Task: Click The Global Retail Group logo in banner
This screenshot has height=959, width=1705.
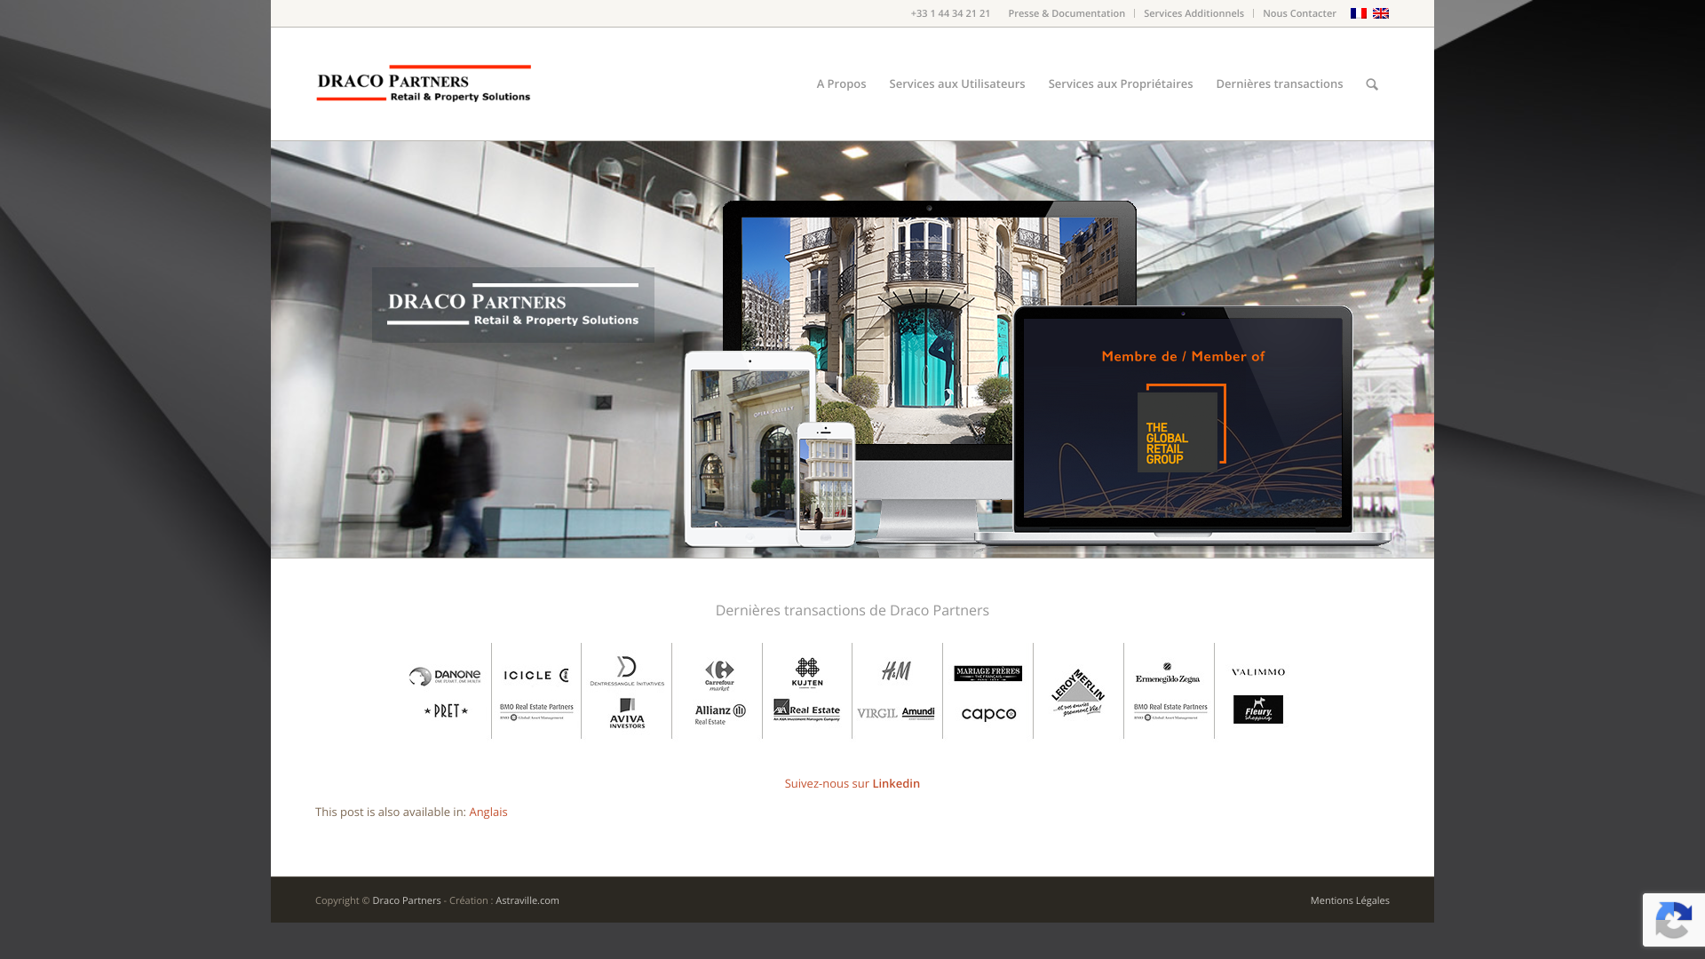Action: [x=1181, y=428]
